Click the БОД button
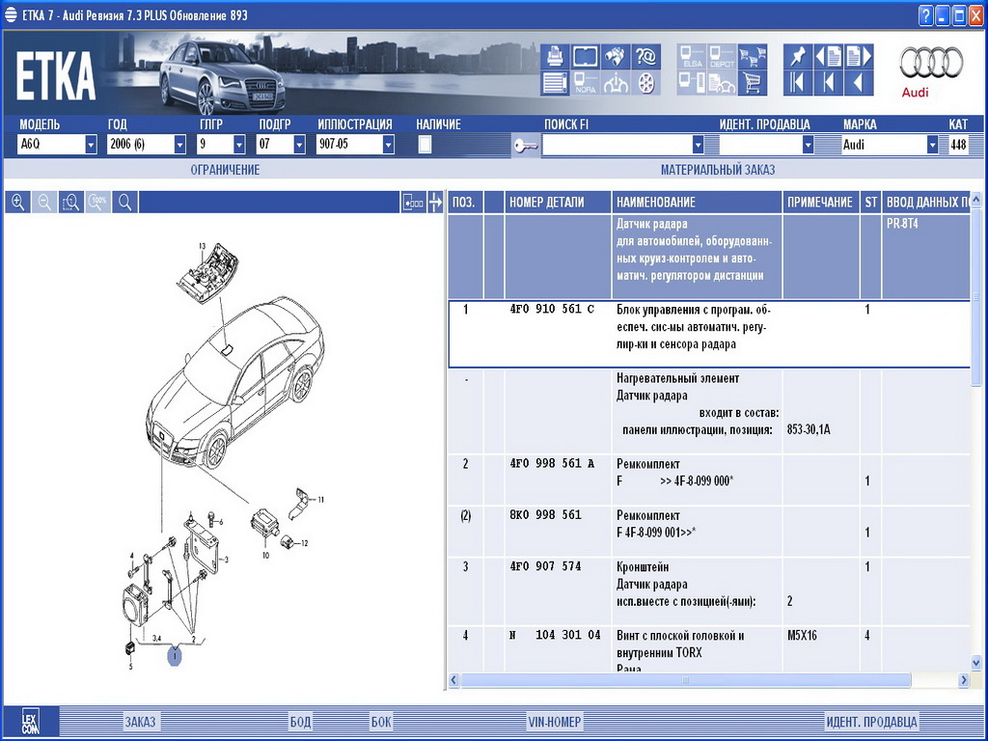The height and width of the screenshot is (741, 988). click(301, 722)
